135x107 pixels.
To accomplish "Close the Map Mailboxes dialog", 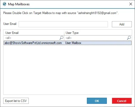I will 131,4.
